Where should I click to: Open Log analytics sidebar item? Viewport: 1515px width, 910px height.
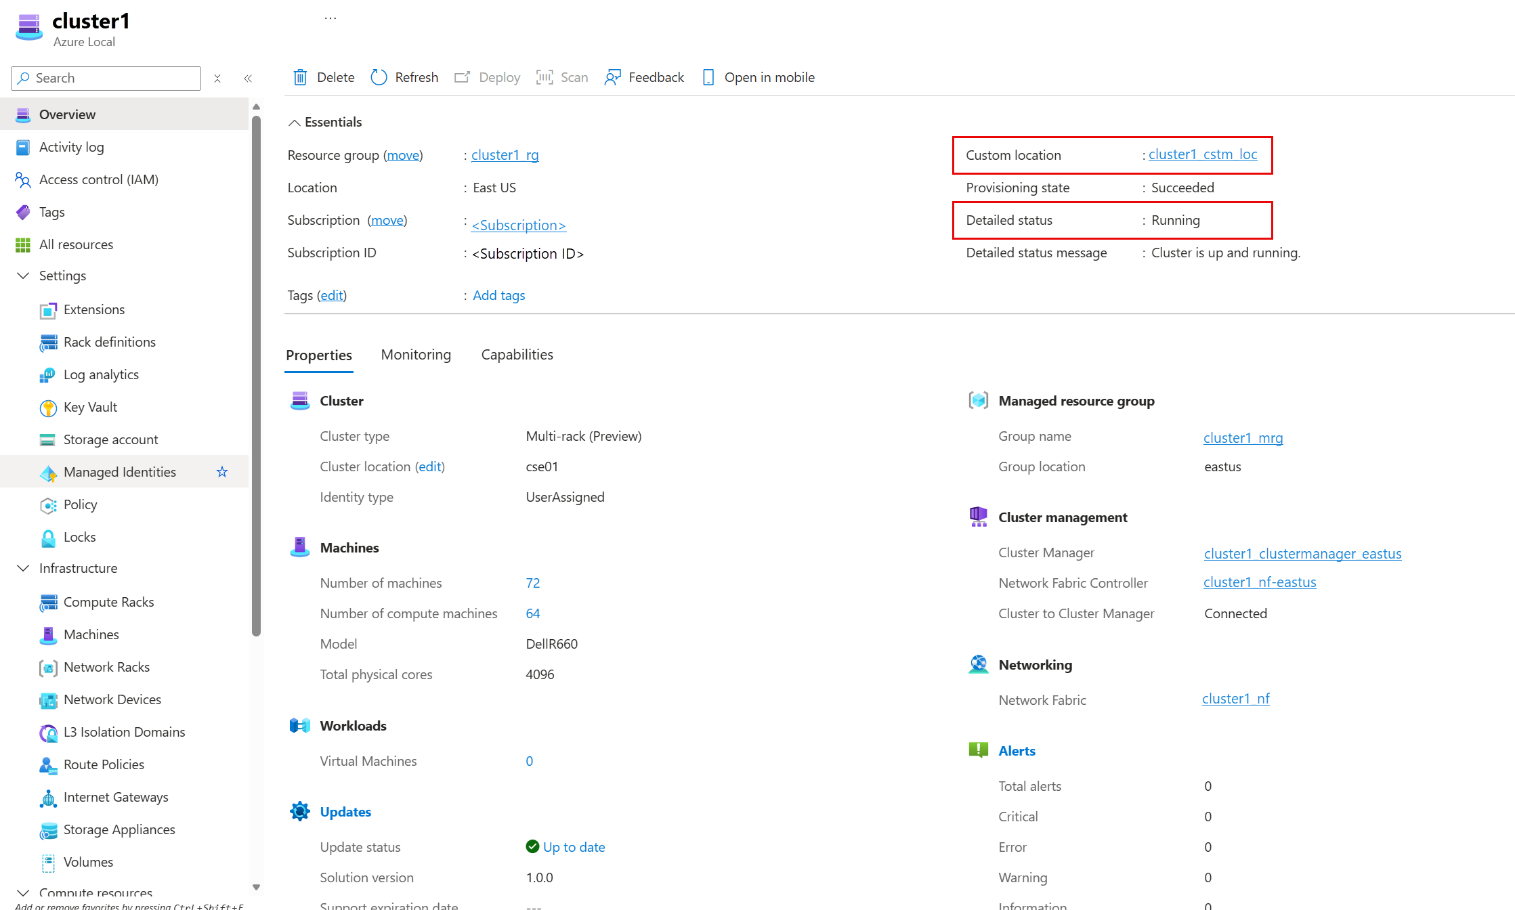(101, 374)
